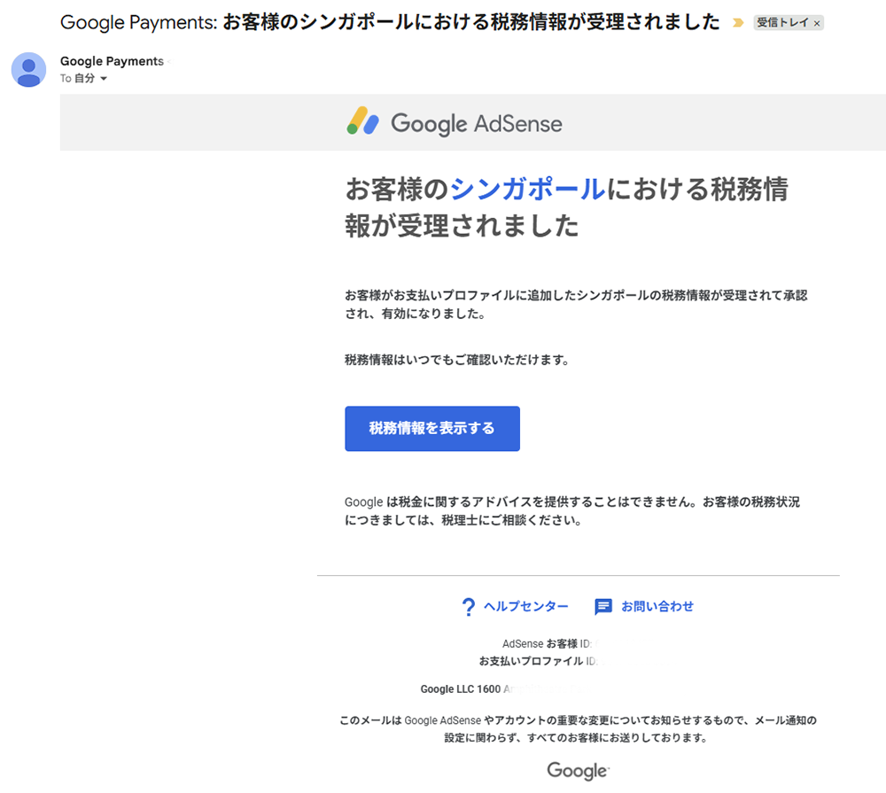Expand recipient details arrow beside 自分
Screen dimensions: 886x793
pyautogui.click(x=104, y=79)
